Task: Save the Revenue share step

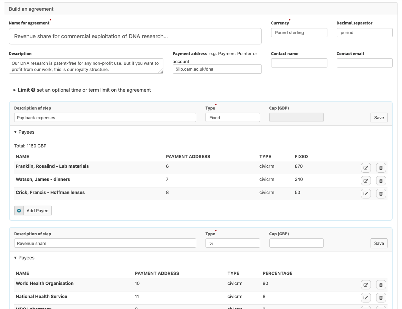Action: pos(379,243)
